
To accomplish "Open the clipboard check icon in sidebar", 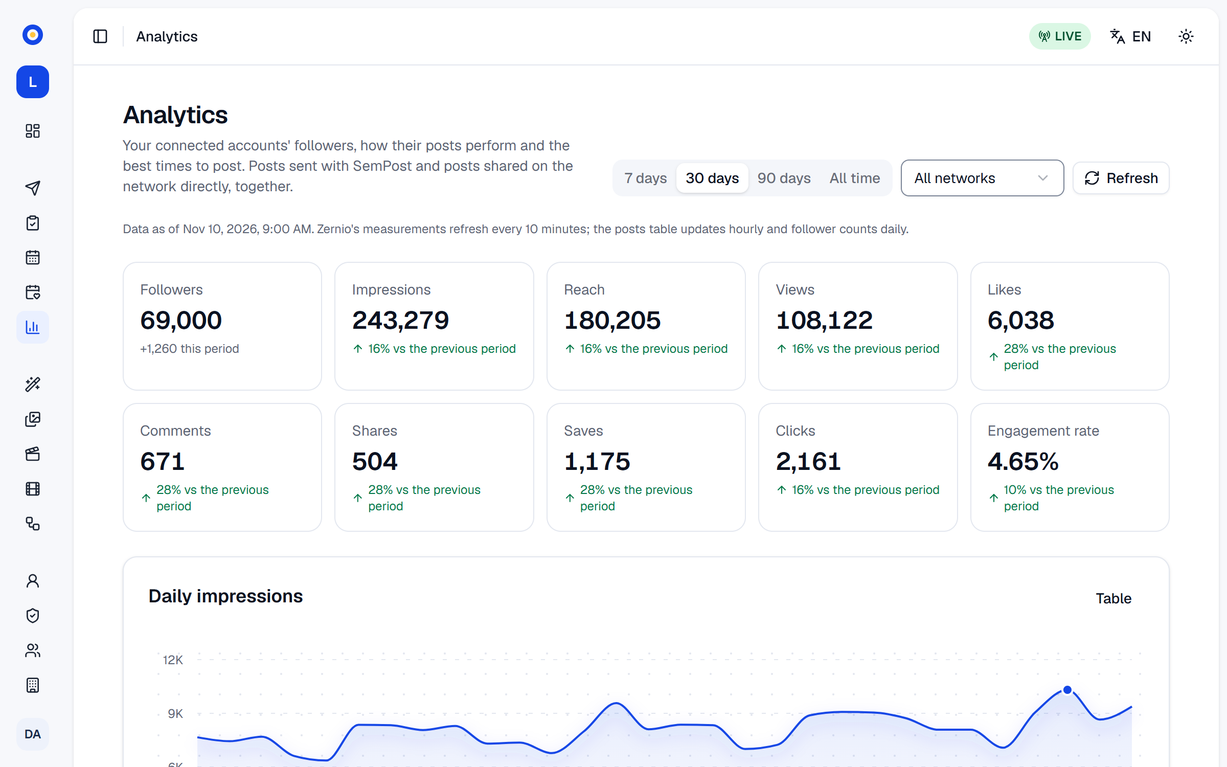I will pyautogui.click(x=33, y=223).
